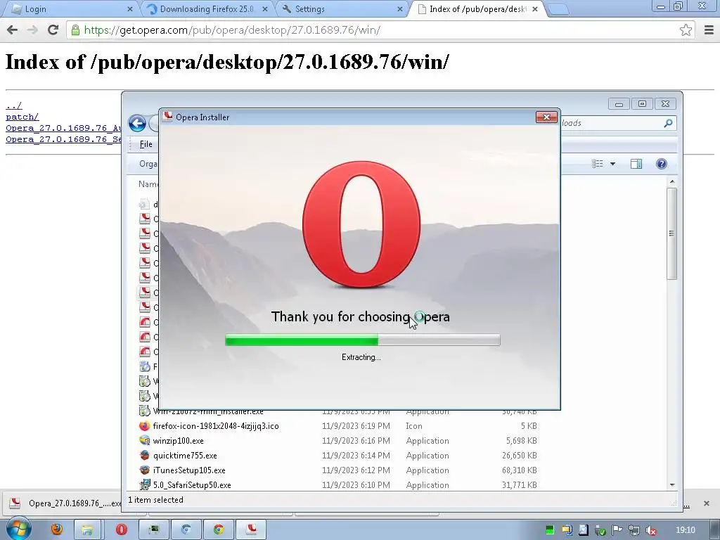Click the Explorer scrollbar up arrow
The height and width of the screenshot is (540, 720).
pos(672,182)
